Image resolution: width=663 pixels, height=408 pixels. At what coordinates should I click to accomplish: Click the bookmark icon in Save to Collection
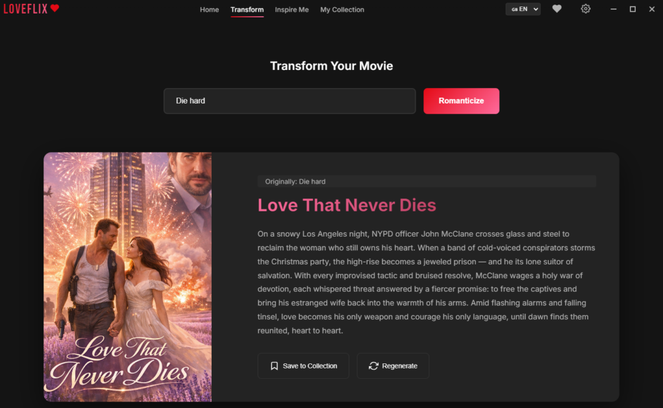(x=274, y=366)
